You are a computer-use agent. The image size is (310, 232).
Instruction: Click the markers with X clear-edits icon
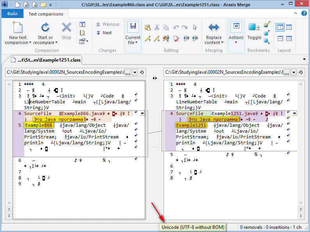click(166, 39)
